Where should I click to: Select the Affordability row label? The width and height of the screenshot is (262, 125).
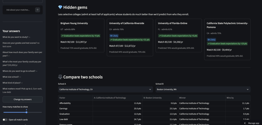[65, 103]
